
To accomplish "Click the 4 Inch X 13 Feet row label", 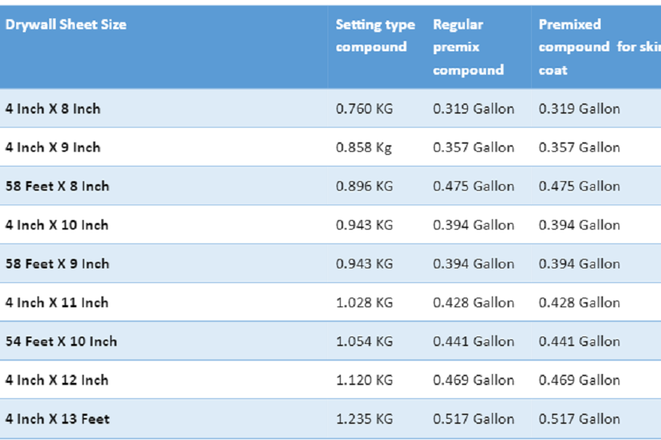I will tap(57, 419).
